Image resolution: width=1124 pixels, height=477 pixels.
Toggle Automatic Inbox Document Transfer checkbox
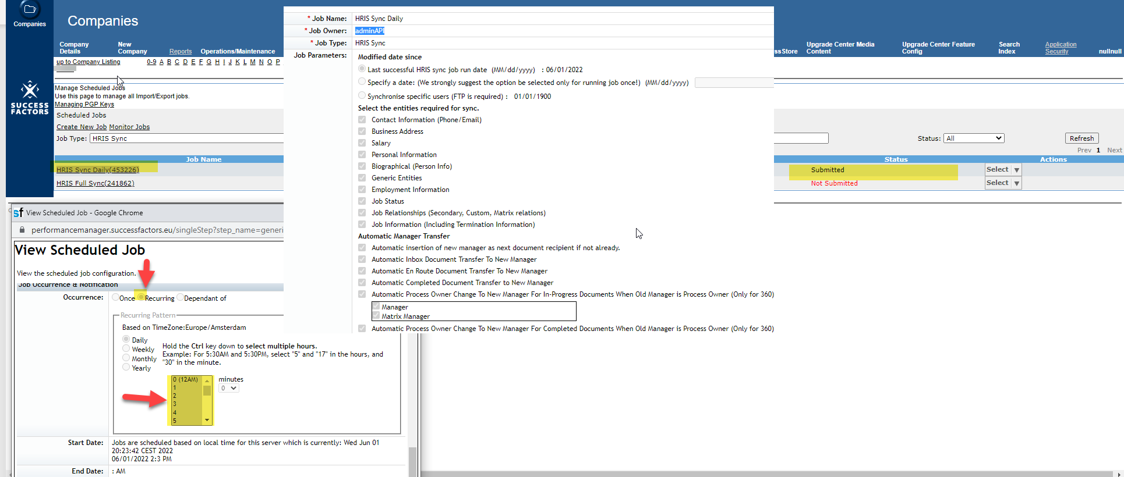click(362, 259)
